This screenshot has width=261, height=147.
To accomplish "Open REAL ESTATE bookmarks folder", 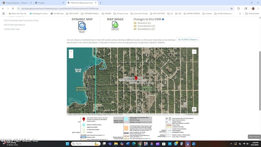I will point(72,13).
